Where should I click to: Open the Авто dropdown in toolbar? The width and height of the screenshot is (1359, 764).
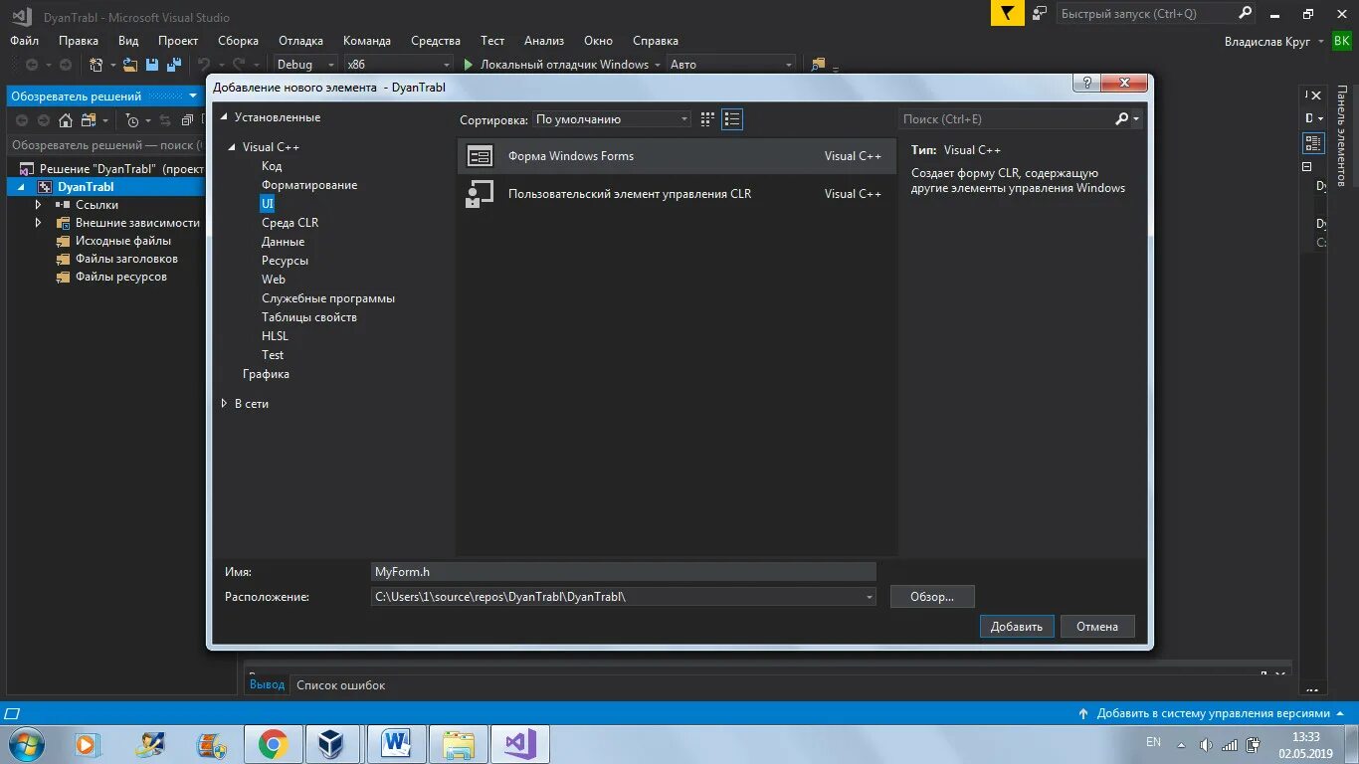tap(731, 65)
